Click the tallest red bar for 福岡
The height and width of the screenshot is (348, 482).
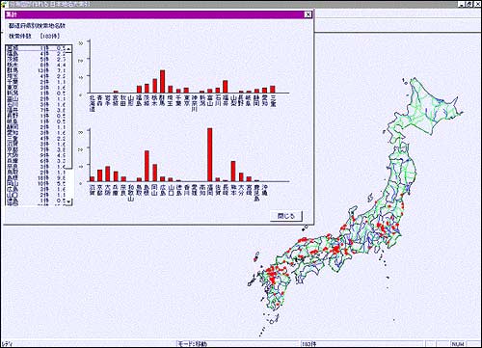pyautogui.click(x=210, y=155)
